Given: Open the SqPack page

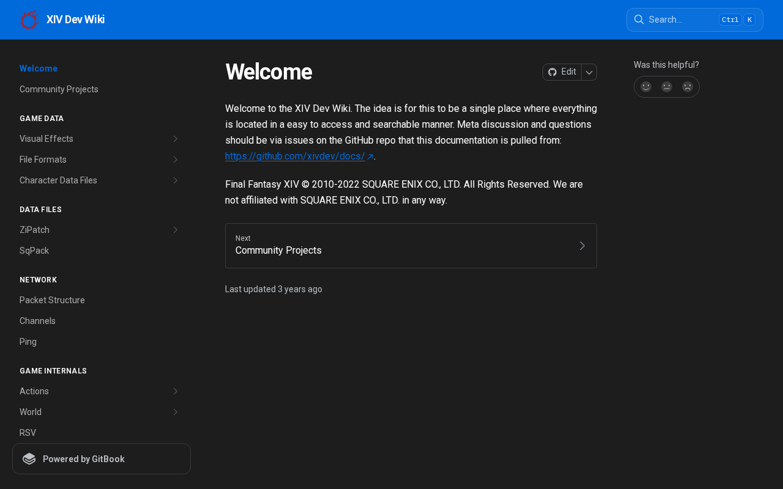Looking at the screenshot, I should [x=34, y=251].
